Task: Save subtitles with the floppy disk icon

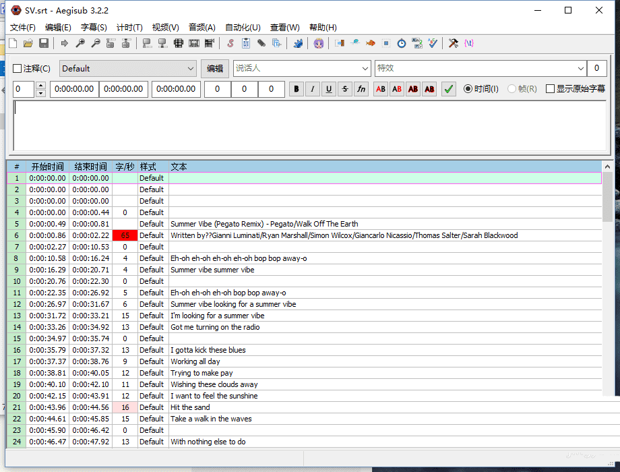Action: (44, 43)
